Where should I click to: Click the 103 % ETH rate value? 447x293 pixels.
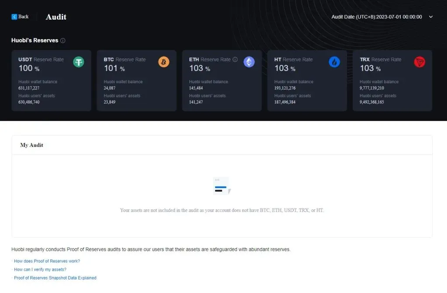click(x=199, y=68)
